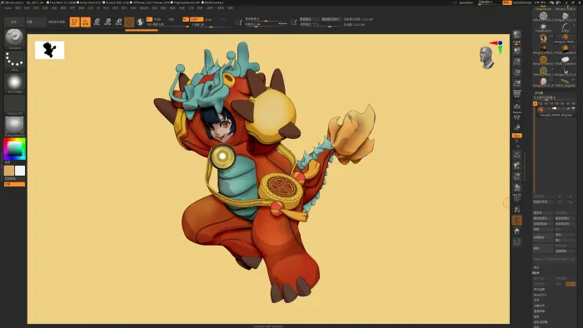
Task: Click the paintbrush polypaint icon on subtool row
Action: [569, 108]
